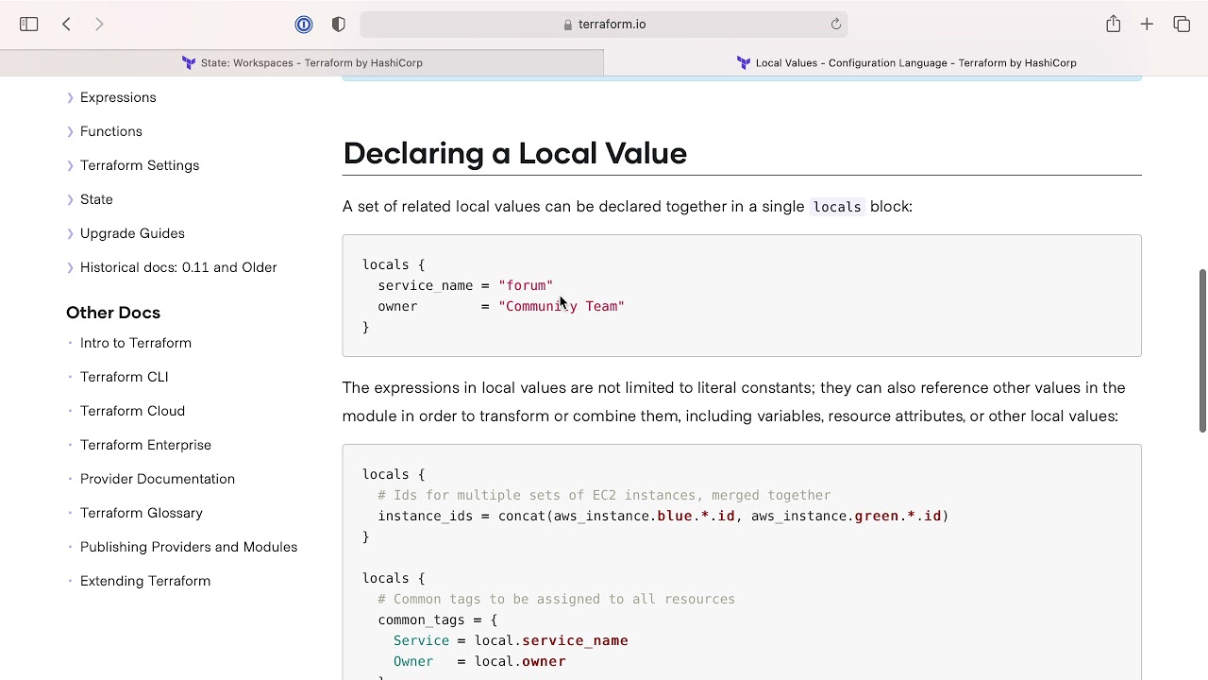Open Terraform Cloud link

tap(132, 411)
